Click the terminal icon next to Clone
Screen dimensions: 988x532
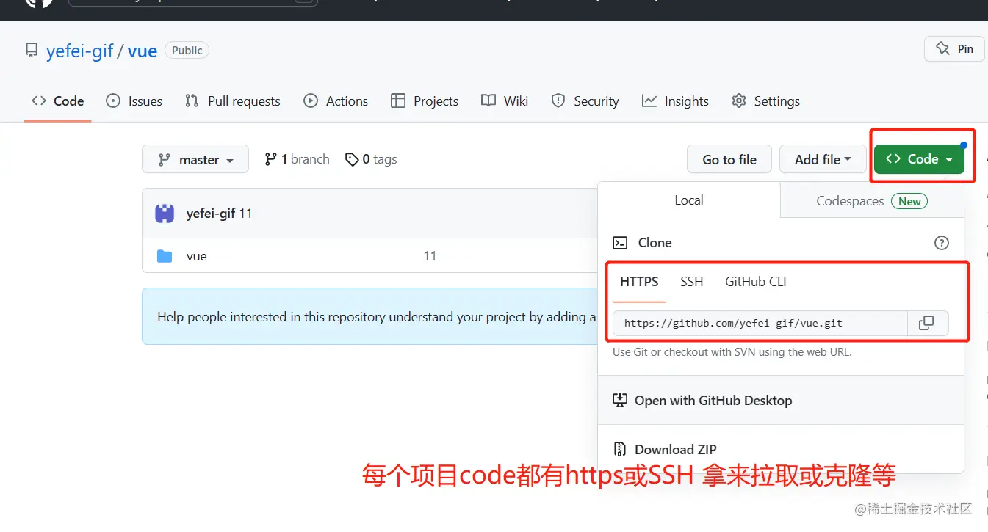point(620,243)
